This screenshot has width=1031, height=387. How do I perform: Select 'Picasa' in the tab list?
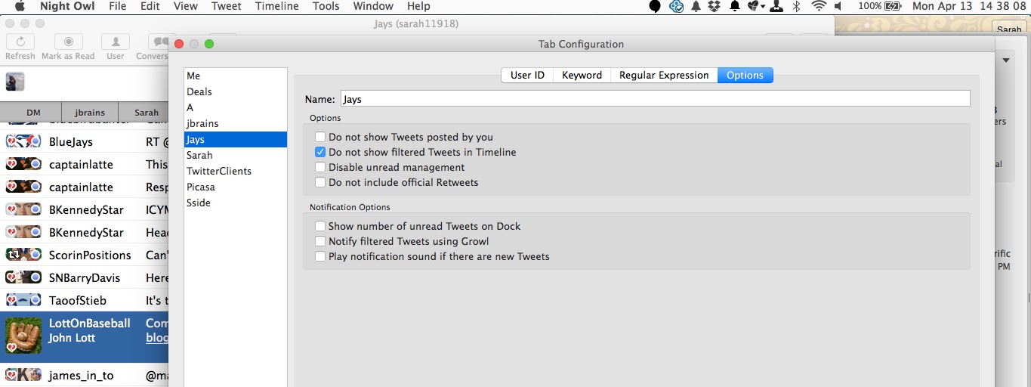[x=236, y=187]
